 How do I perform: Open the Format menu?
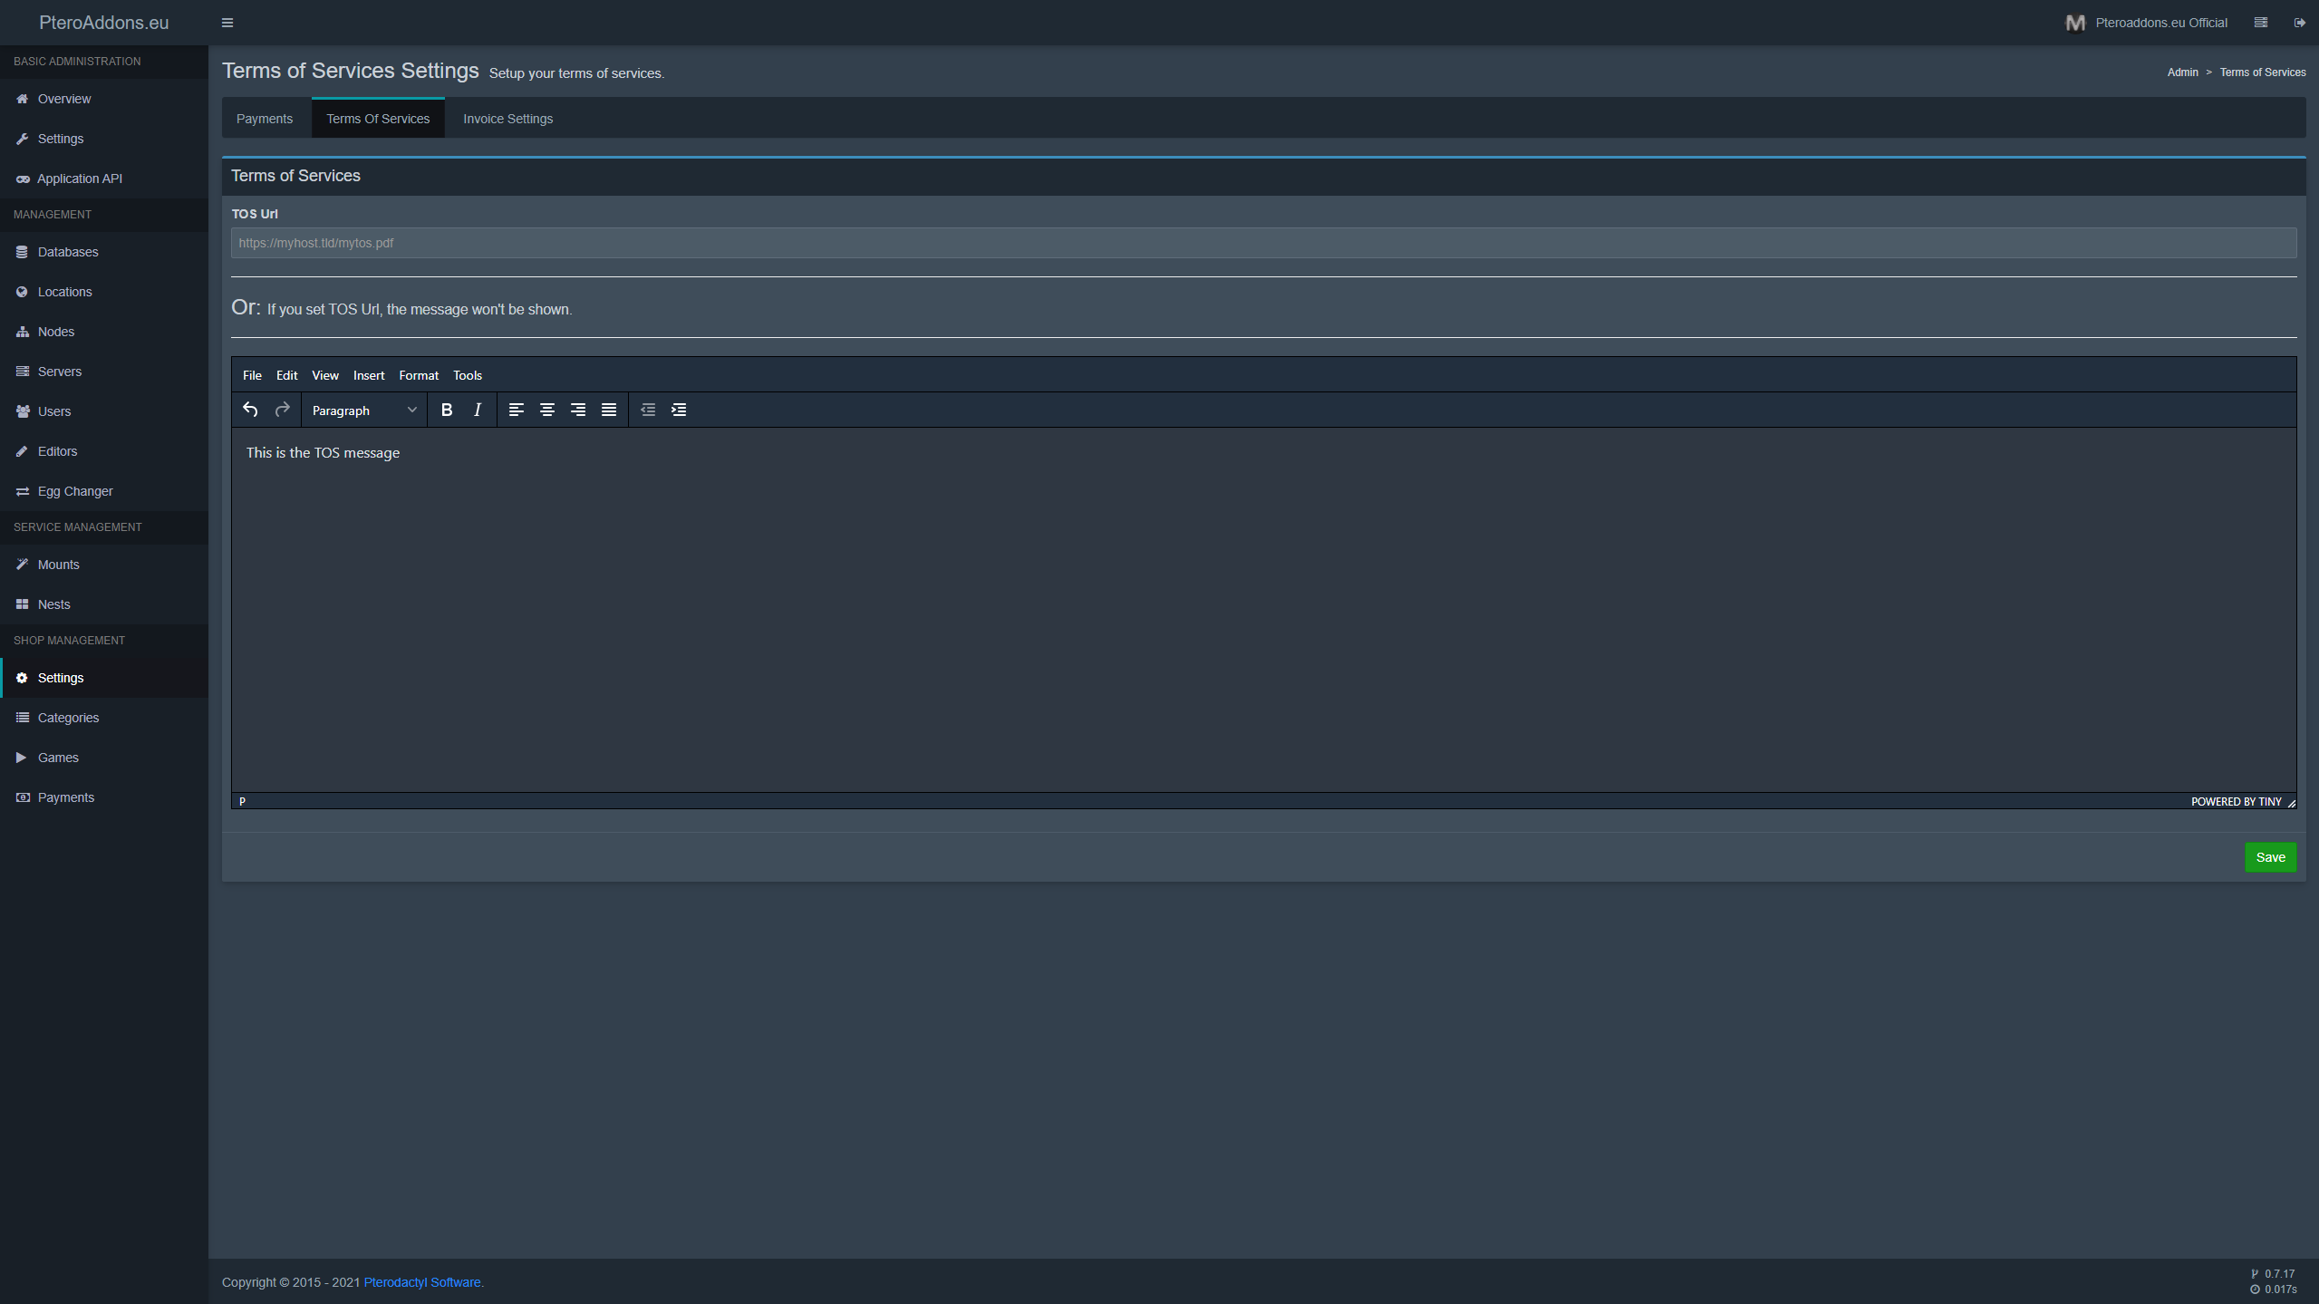[418, 375]
